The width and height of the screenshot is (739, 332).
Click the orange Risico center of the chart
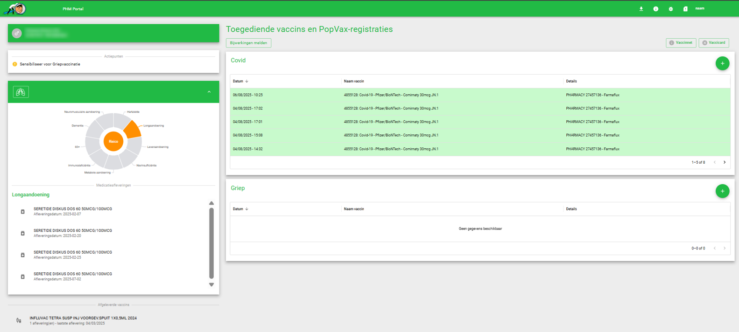point(113,141)
